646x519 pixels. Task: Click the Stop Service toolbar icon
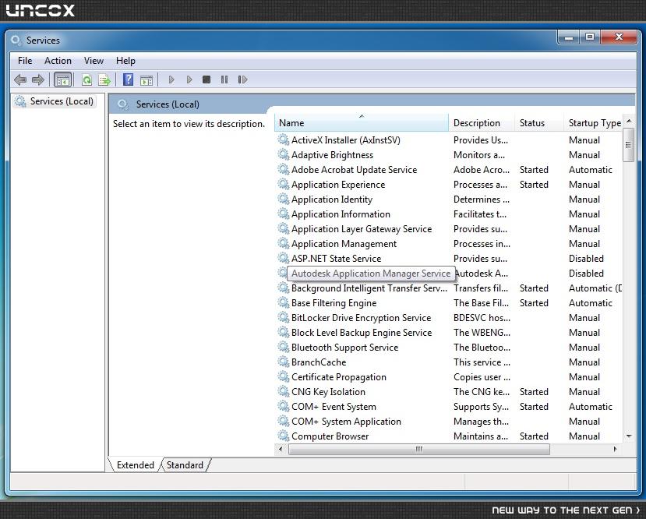[x=207, y=79]
